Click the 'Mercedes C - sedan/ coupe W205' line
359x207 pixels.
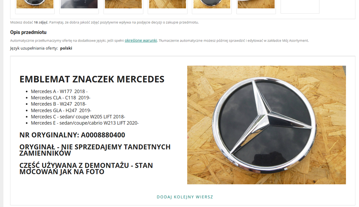coord(78,117)
